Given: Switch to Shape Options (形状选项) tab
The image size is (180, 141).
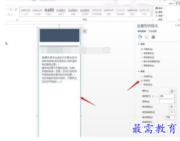Looking at the screenshot, I should pyautogui.click(x=142, y=31).
